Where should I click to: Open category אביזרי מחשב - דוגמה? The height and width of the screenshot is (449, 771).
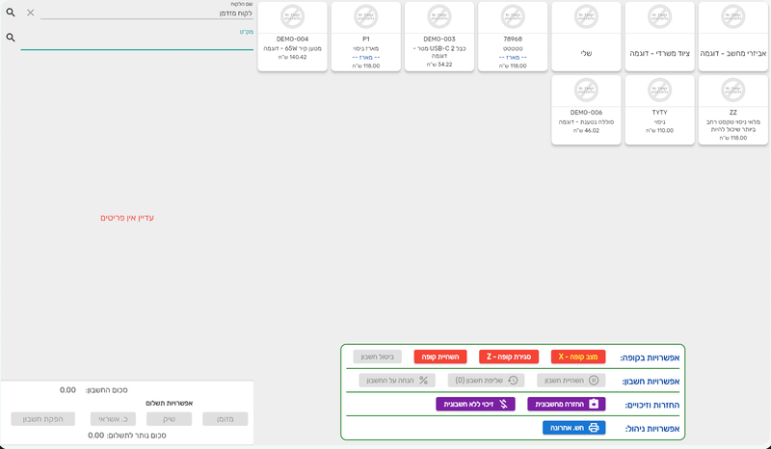pyautogui.click(x=733, y=37)
